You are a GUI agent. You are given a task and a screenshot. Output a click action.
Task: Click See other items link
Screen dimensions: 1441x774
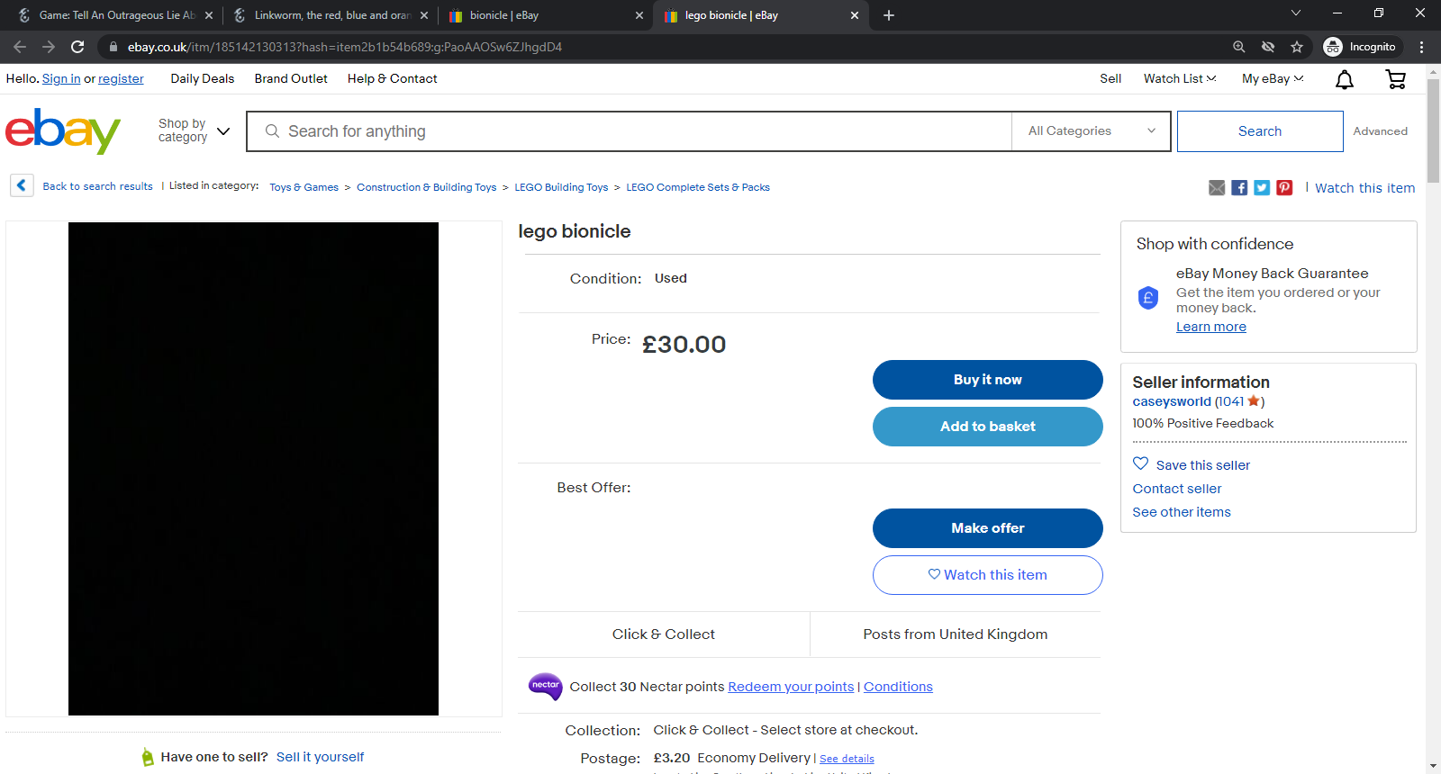click(1182, 512)
